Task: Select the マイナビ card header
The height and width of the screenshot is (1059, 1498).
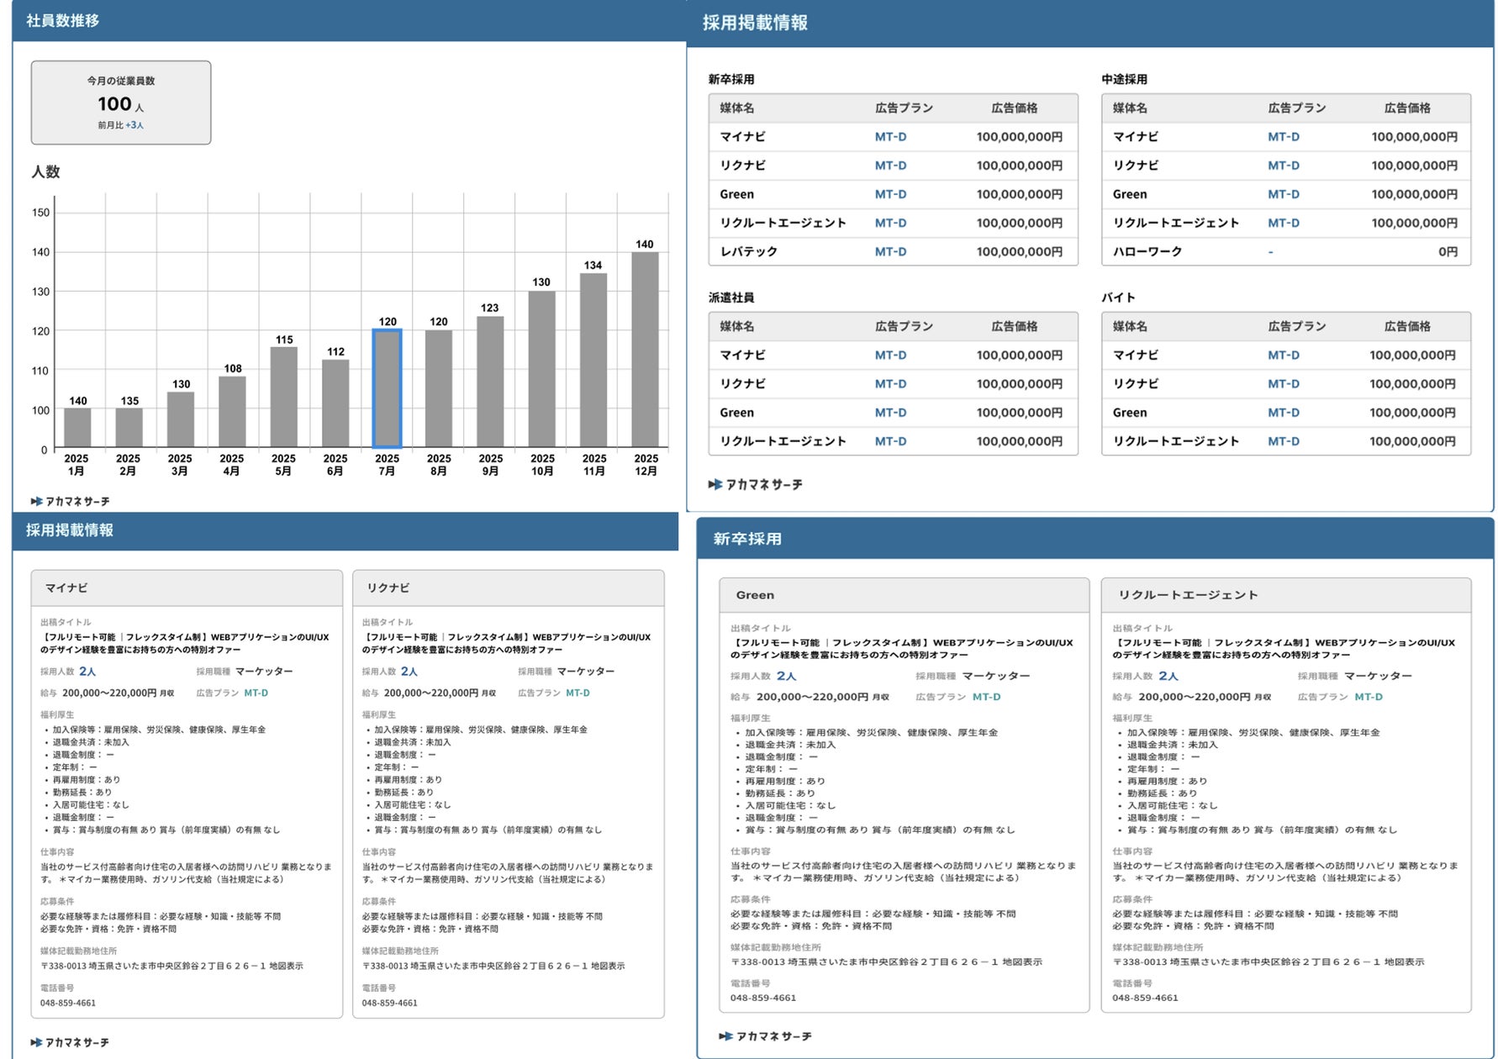Action: click(x=187, y=588)
